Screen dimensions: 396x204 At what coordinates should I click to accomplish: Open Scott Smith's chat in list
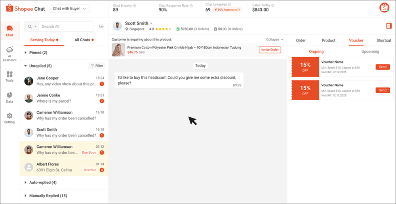[x=64, y=133]
